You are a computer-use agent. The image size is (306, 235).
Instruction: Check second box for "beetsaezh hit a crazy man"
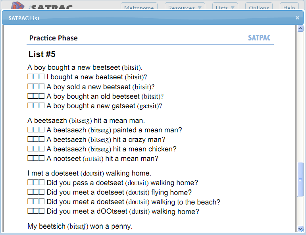tap(36, 139)
